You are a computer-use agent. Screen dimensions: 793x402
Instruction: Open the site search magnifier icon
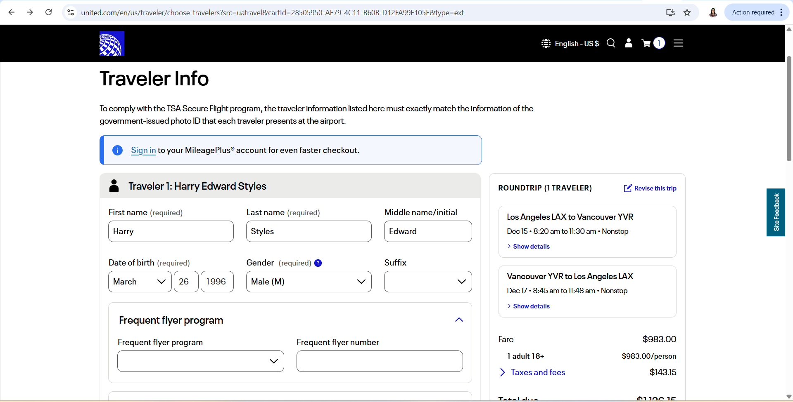click(611, 43)
